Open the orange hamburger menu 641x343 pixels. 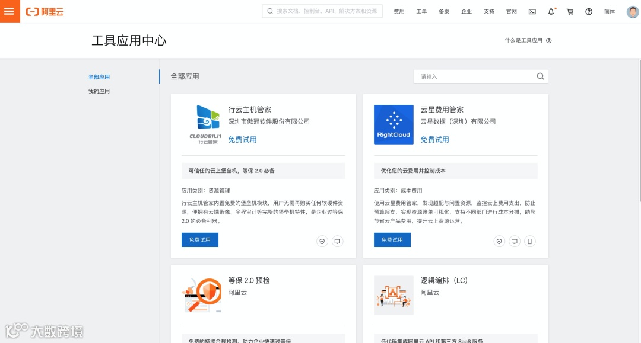pyautogui.click(x=10, y=11)
